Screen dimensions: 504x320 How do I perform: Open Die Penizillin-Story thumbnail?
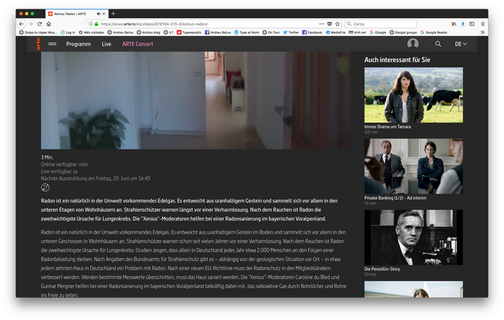click(413, 237)
